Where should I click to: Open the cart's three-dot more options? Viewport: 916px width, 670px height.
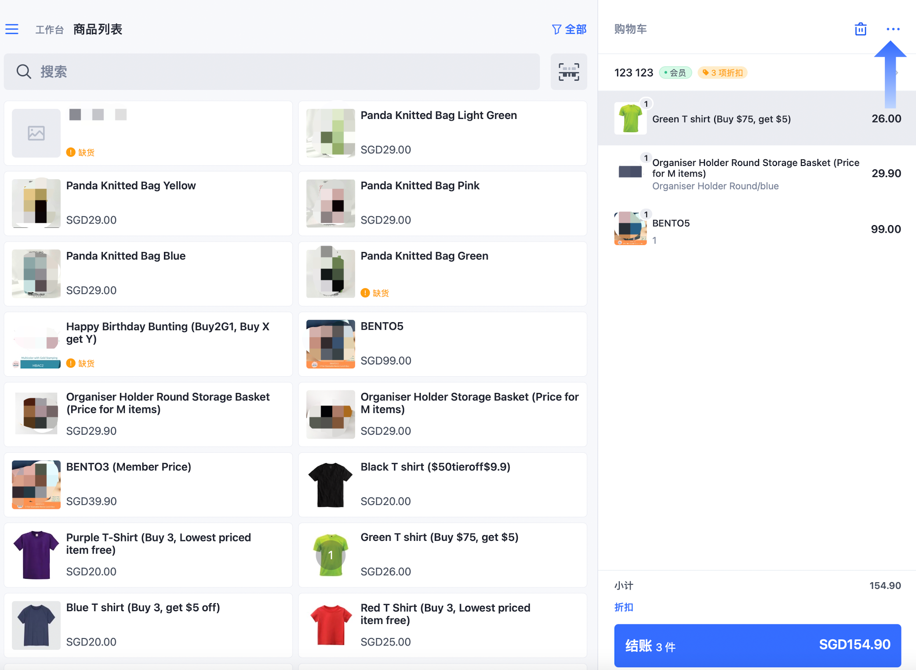893,29
